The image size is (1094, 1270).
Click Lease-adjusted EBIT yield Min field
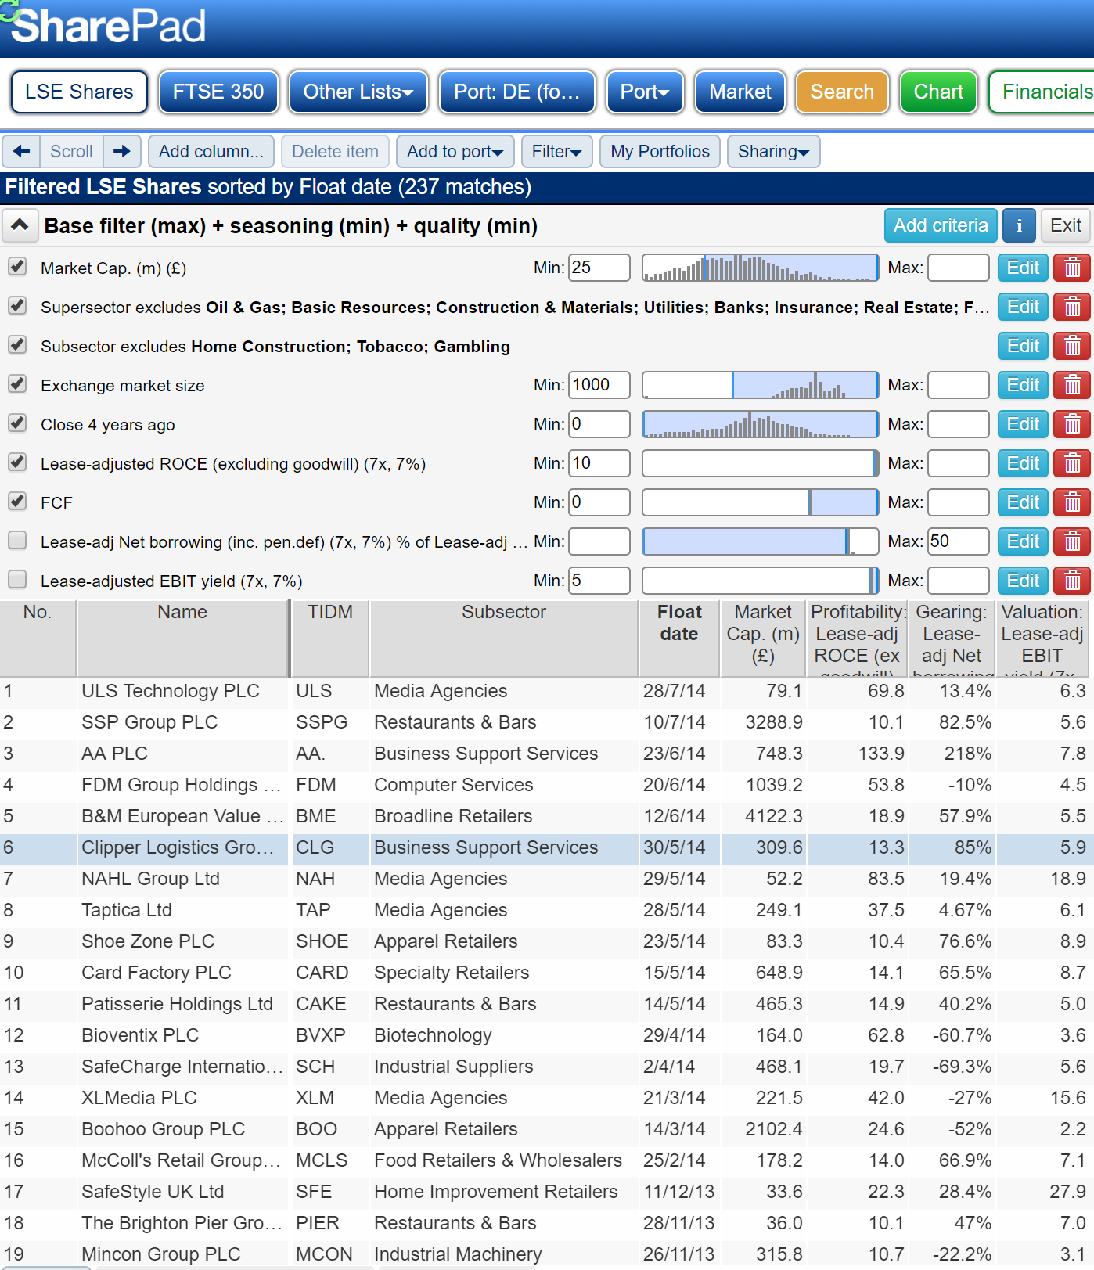click(x=599, y=581)
